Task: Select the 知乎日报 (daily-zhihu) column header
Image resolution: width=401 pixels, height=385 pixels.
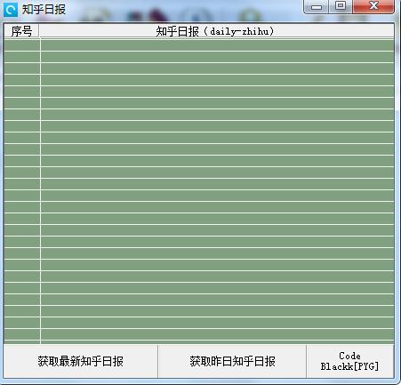Action: click(x=216, y=31)
